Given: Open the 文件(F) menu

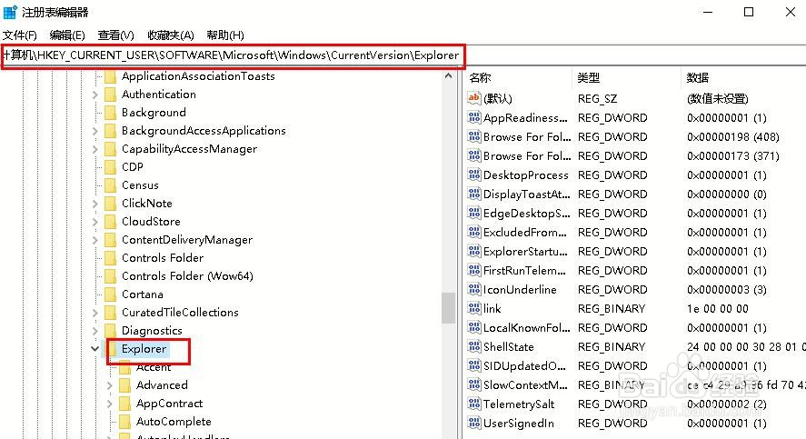Looking at the screenshot, I should click(x=19, y=35).
